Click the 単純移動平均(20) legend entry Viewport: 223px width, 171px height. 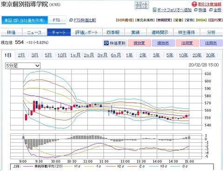48,166
